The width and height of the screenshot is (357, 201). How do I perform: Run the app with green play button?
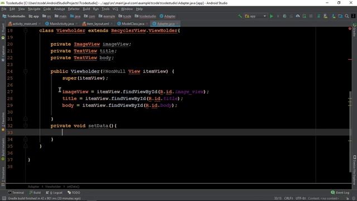[272, 16]
